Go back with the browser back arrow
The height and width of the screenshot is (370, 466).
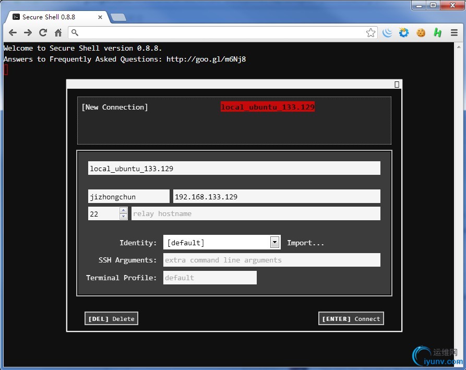13,33
